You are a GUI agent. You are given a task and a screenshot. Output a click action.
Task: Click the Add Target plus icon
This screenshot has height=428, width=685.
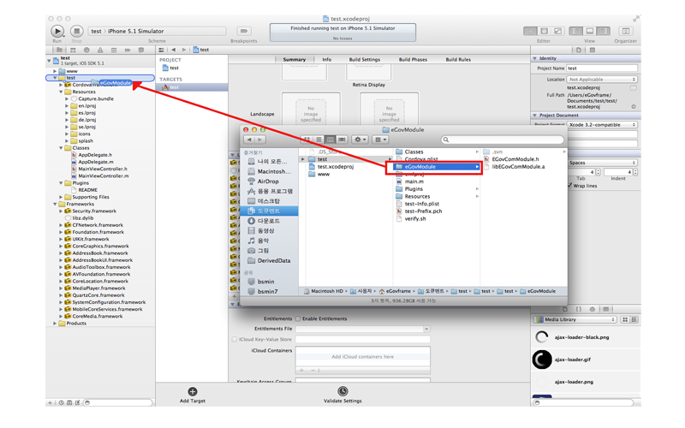coord(193,391)
